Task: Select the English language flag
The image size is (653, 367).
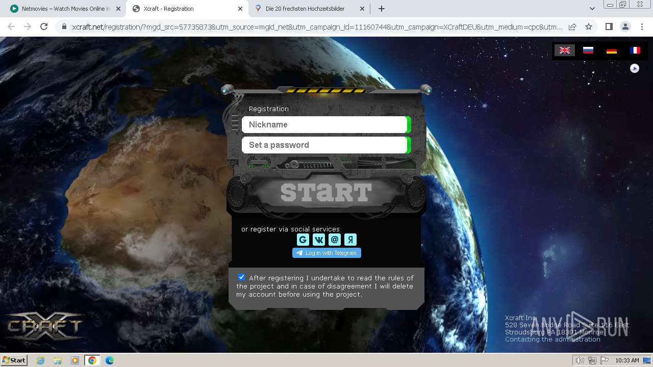Action: (565, 50)
